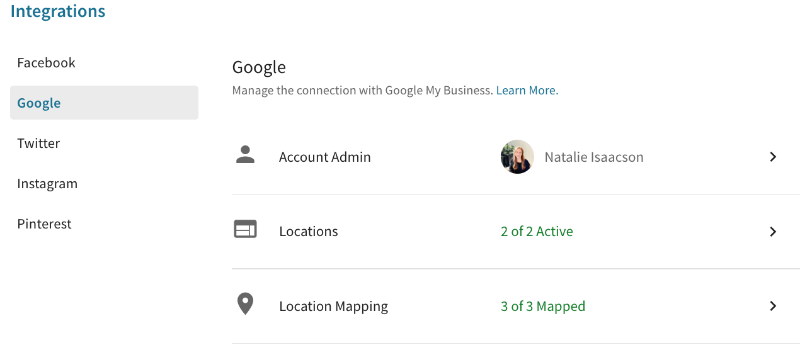Image resolution: width=800 pixels, height=355 pixels.
Task: Open the Account Admin label
Action: point(325,157)
